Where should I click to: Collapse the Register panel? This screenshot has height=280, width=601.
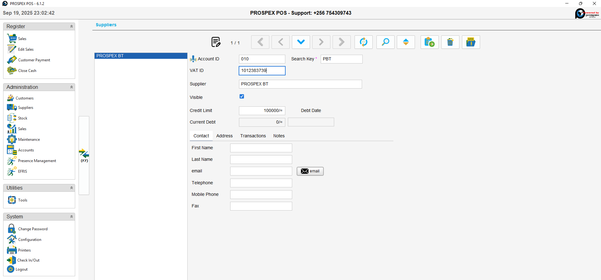pyautogui.click(x=71, y=27)
